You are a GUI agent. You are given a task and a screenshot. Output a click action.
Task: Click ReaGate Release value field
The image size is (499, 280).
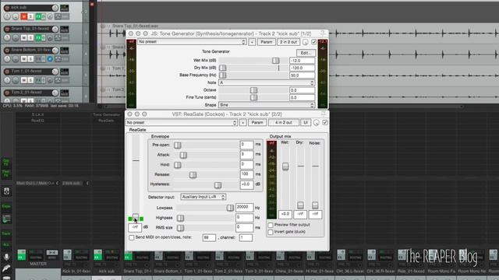coord(246,174)
